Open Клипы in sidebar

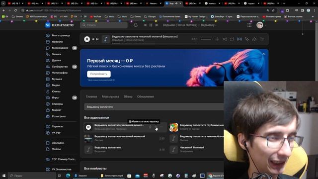tap(56, 91)
